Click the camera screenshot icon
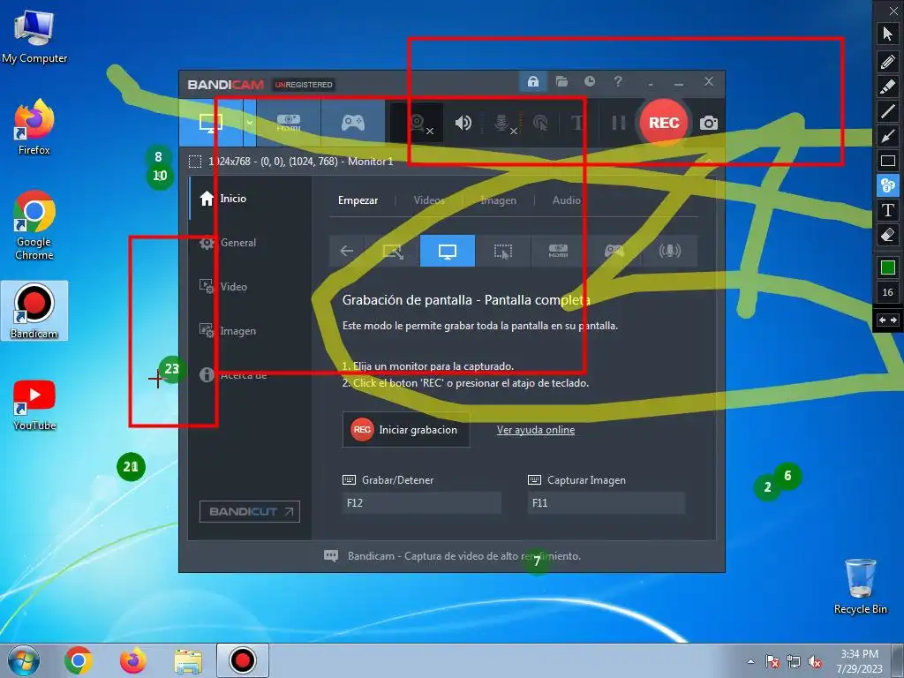Viewport: 904px width, 678px height. (x=709, y=123)
